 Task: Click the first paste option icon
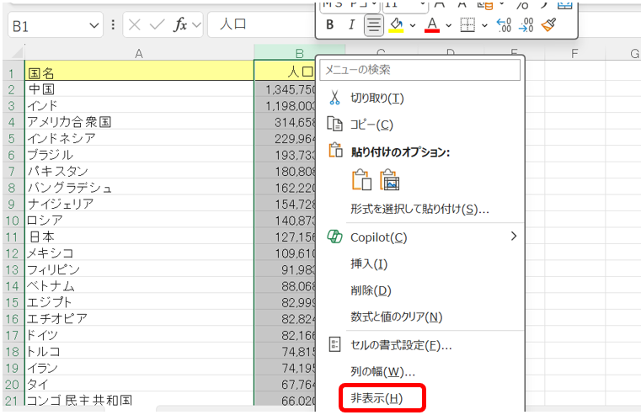(x=362, y=180)
